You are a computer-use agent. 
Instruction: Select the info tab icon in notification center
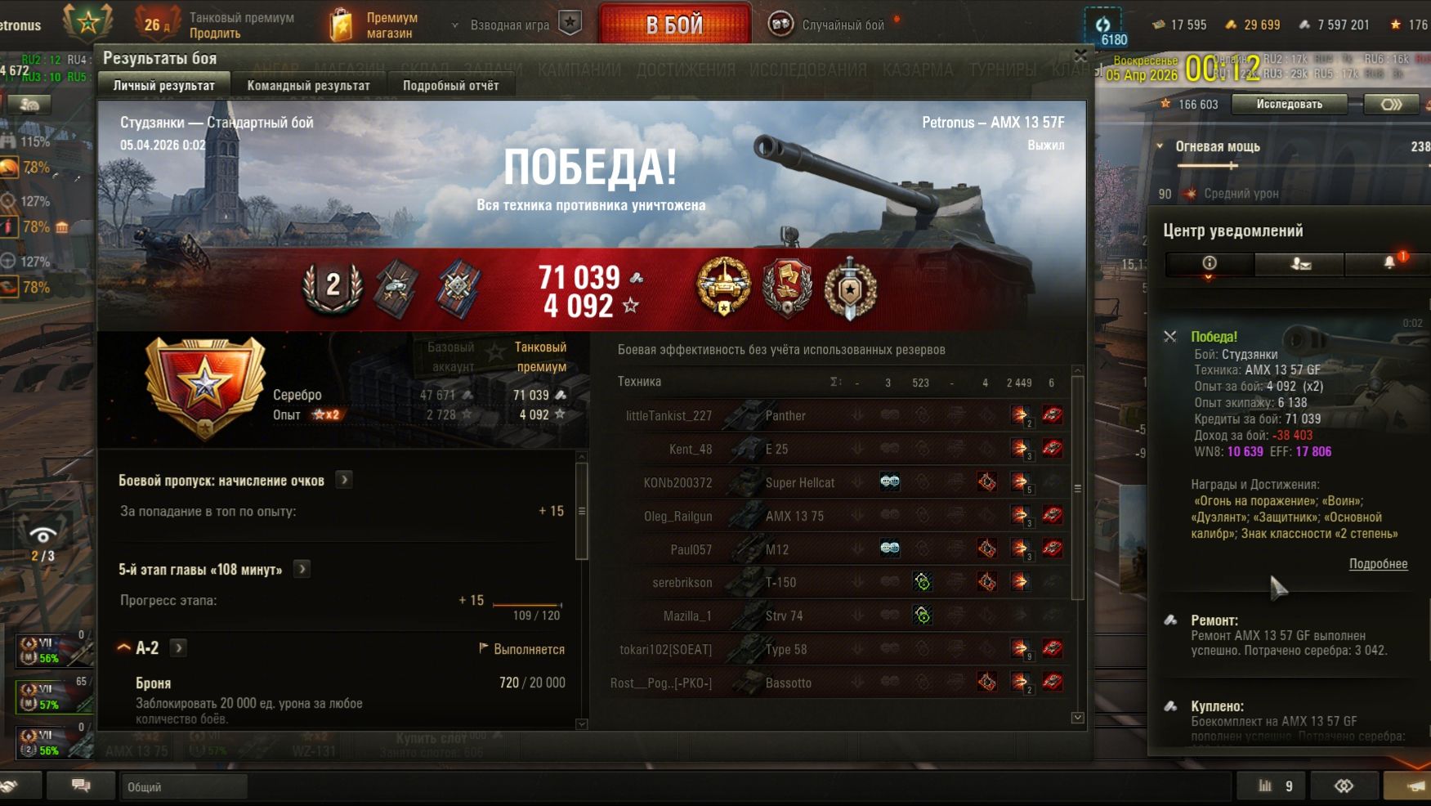click(1210, 262)
